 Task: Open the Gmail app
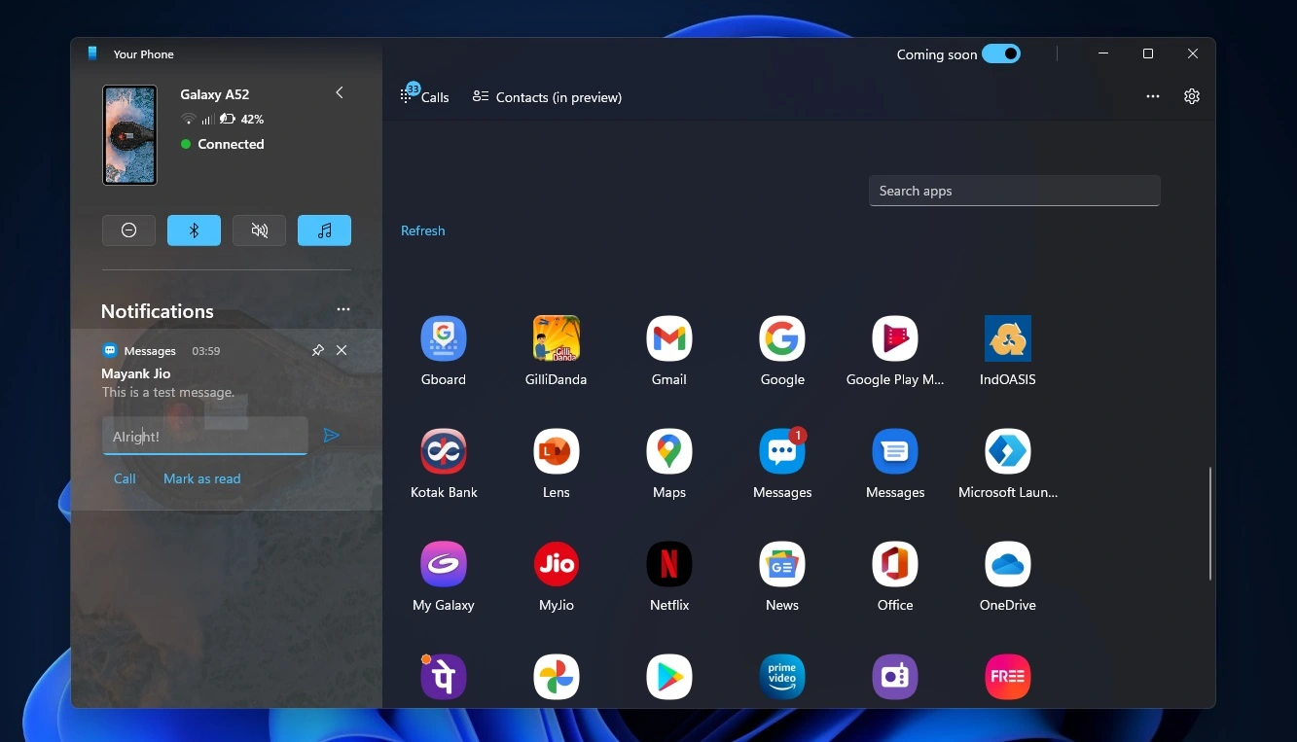pyautogui.click(x=668, y=337)
